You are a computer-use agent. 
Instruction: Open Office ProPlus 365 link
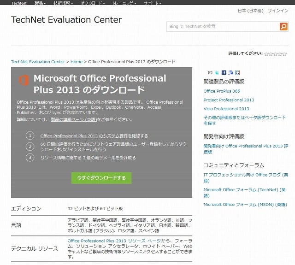pyautogui.click(x=222, y=91)
